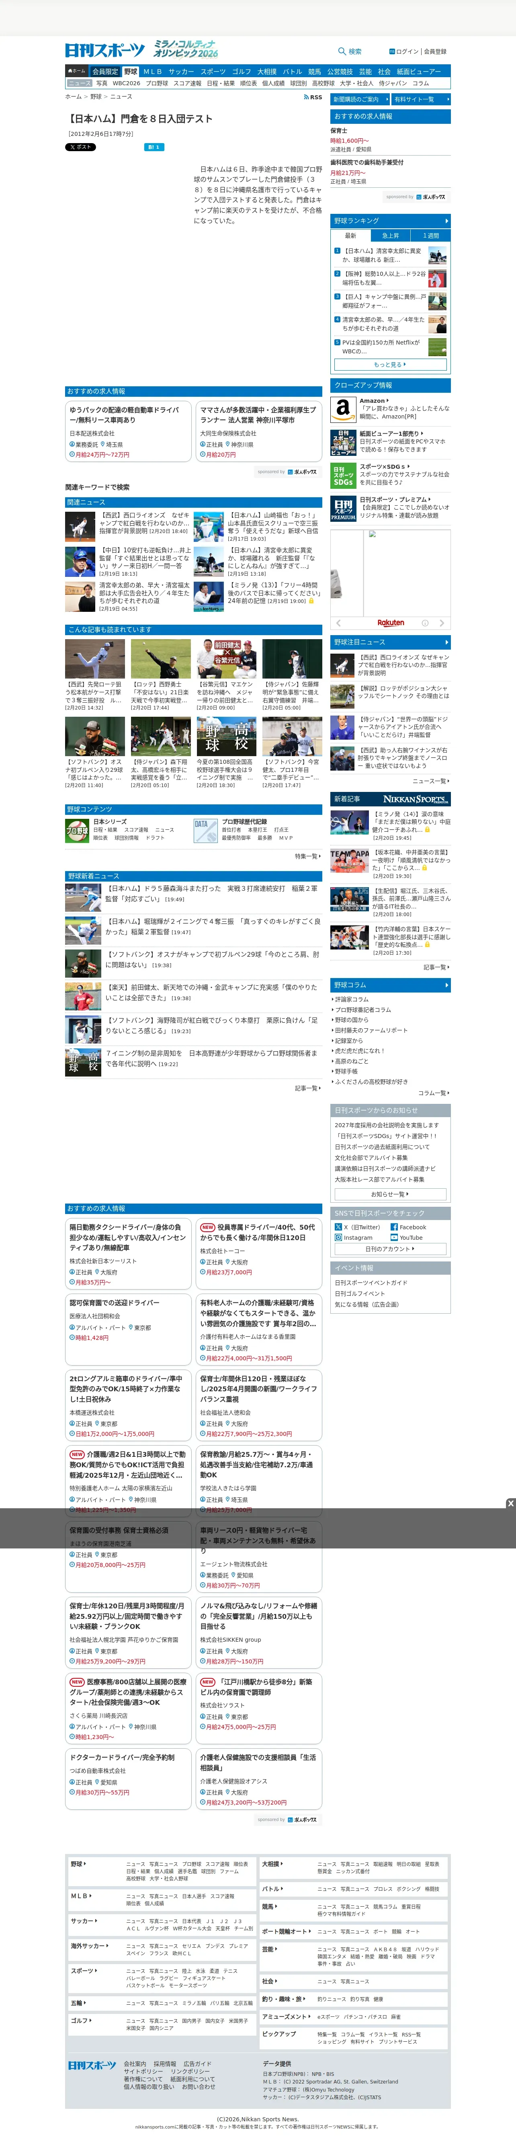Open footer 大相撲 category link
Viewport: 516px width, 2143px height.
pyautogui.click(x=271, y=1864)
